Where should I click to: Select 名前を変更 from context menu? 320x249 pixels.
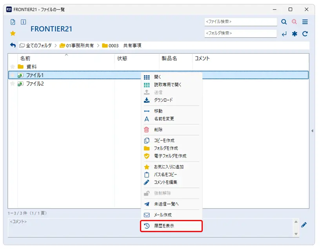pos(164,119)
